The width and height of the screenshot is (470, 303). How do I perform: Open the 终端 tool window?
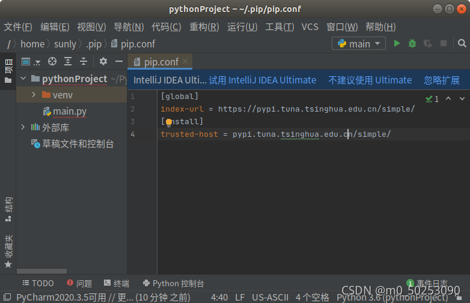pyautogui.click(x=117, y=283)
